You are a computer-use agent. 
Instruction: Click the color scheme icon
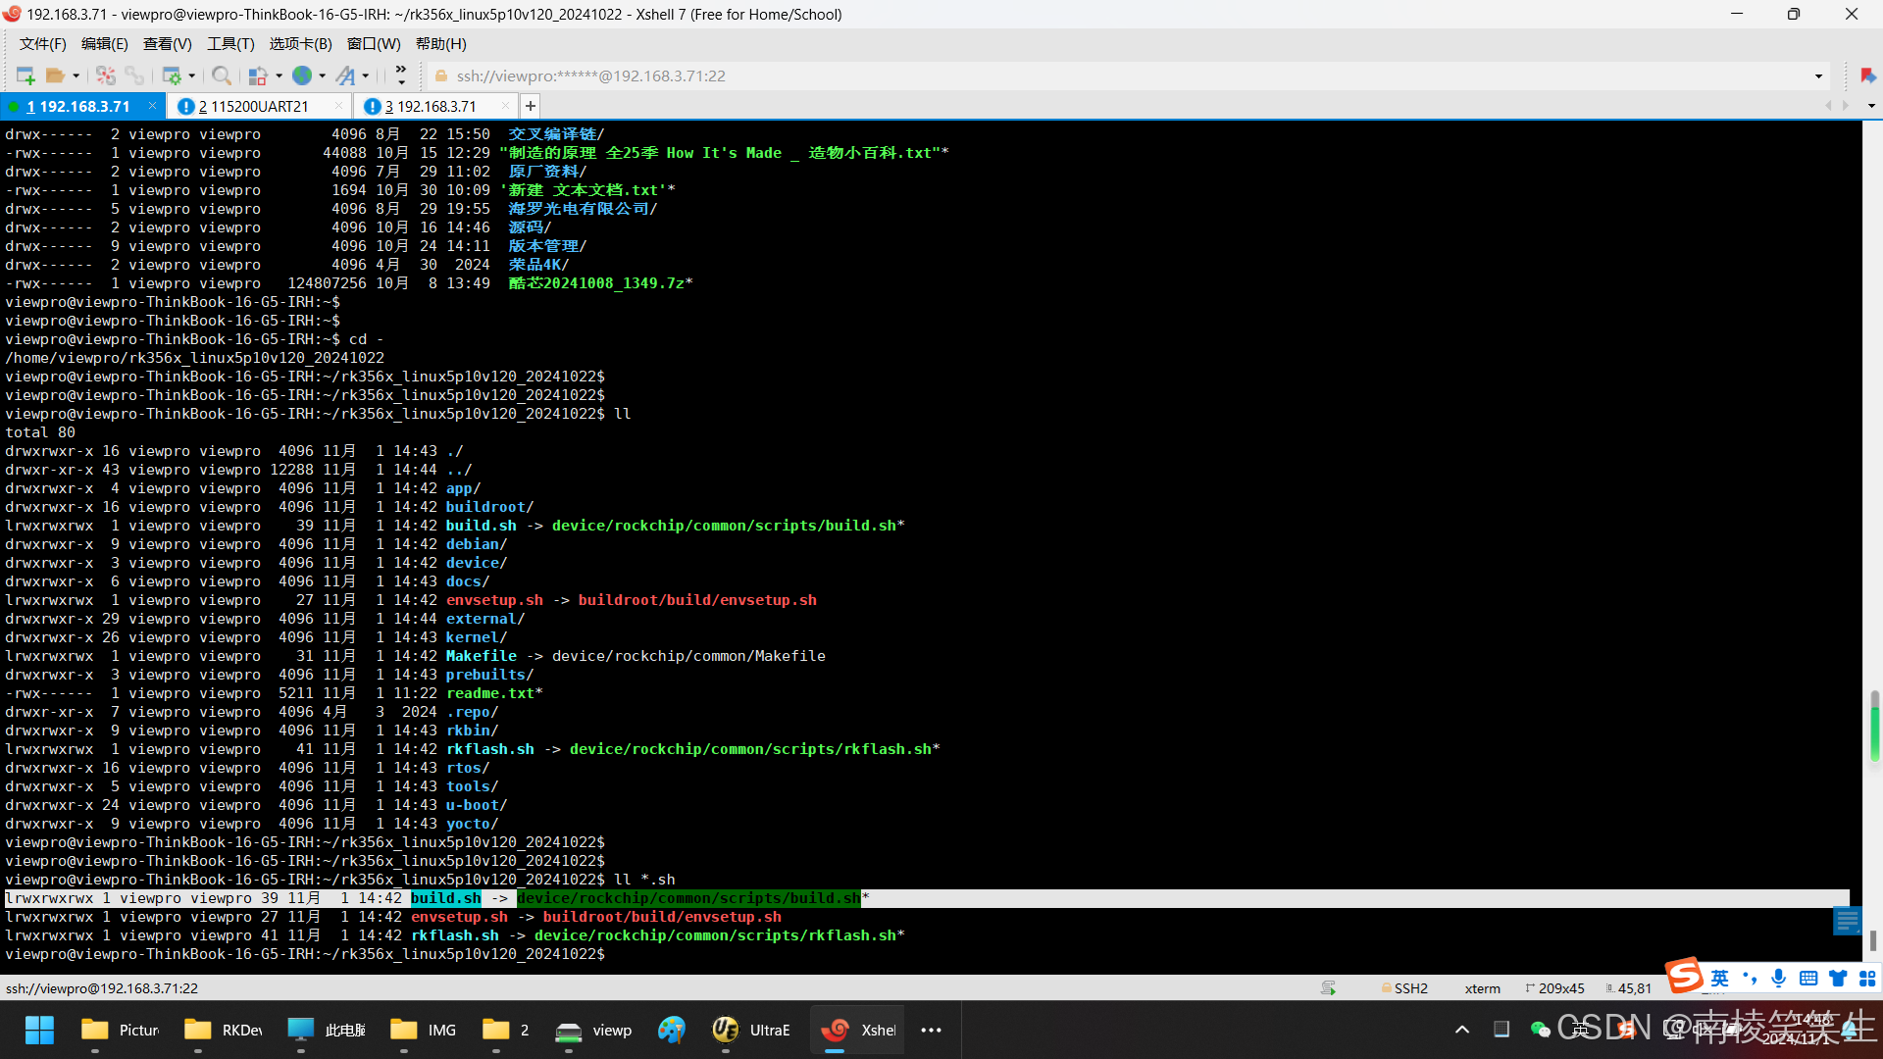(x=258, y=76)
